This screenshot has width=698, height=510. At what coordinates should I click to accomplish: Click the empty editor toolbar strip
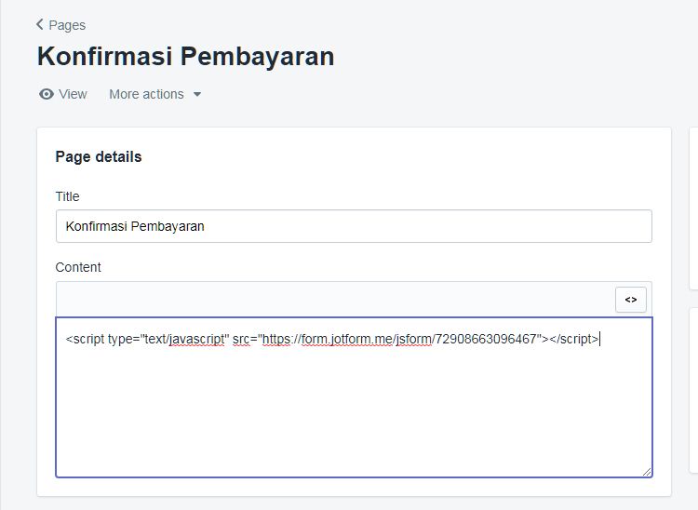[x=336, y=299]
